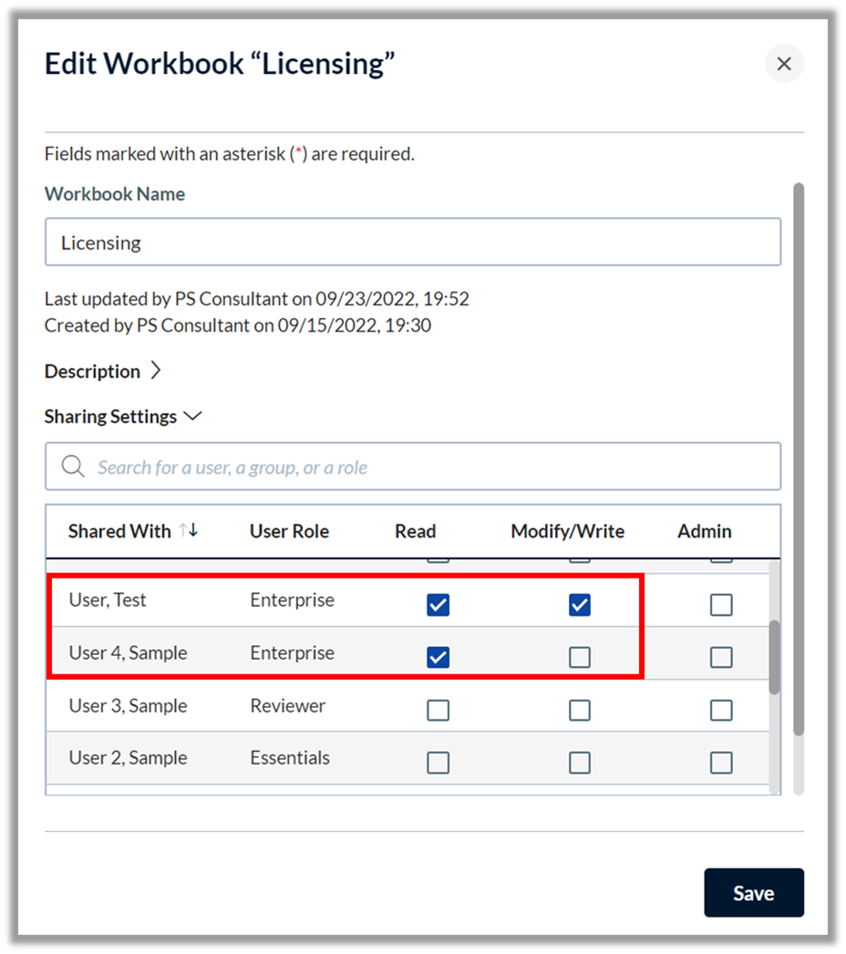The height and width of the screenshot is (954, 846).
Task: Click the Admin column header
Action: tap(704, 531)
